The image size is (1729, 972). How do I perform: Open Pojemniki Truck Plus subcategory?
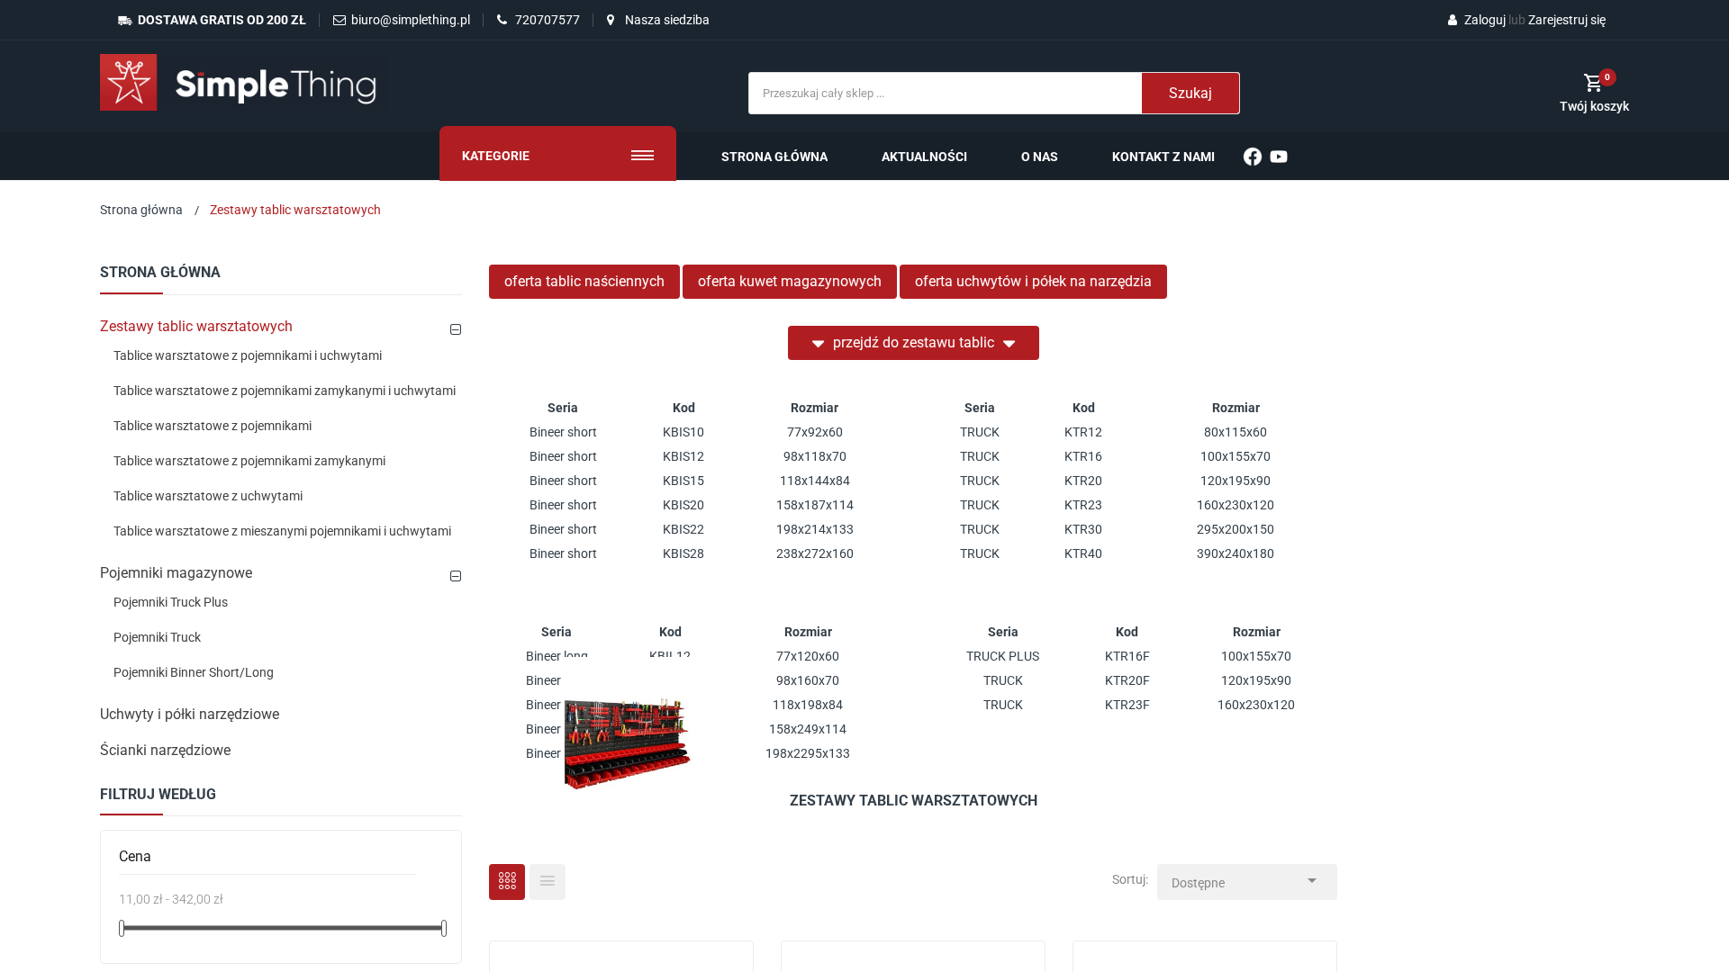point(170,602)
